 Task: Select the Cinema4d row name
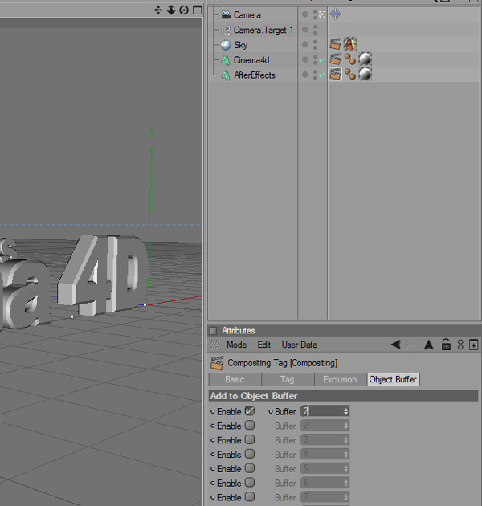pos(251,60)
